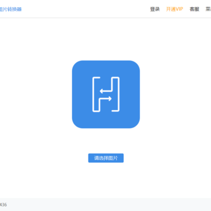
Task: Select 开通VIP in the top menu
Action: 175,9
